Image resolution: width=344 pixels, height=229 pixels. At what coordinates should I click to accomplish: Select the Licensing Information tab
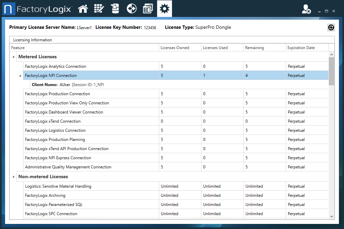[x=33, y=40]
